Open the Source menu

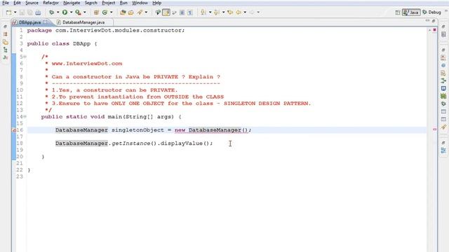click(32, 3)
